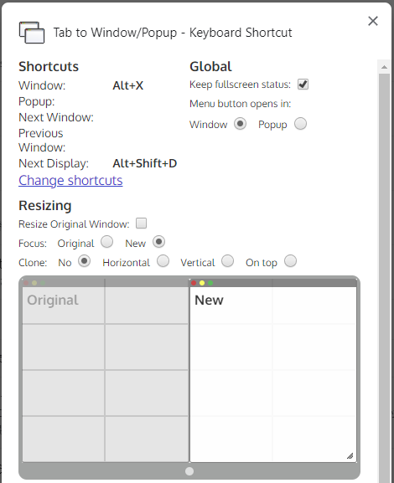Image resolution: width=394 pixels, height=483 pixels.
Task: Click the green dot on New window preview
Action: (210, 283)
